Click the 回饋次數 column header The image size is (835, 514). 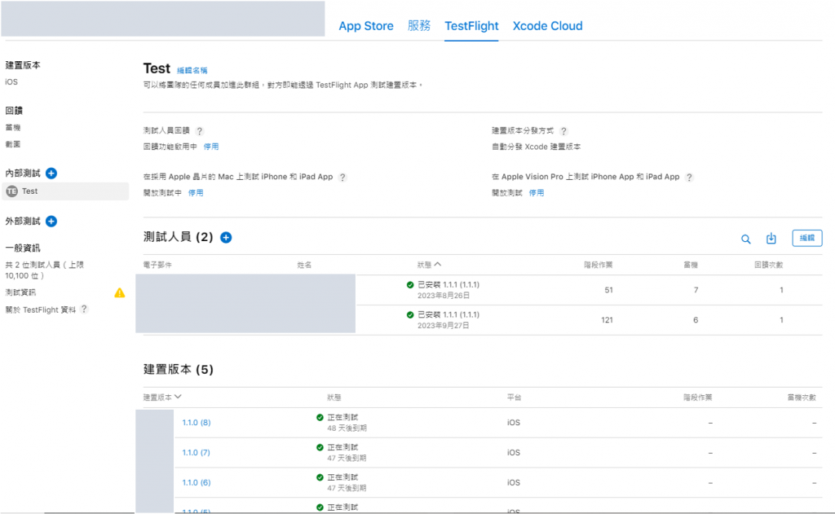(x=768, y=265)
